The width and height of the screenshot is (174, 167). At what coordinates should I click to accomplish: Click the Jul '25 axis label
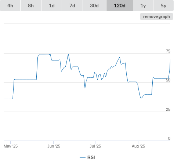(x=95, y=146)
